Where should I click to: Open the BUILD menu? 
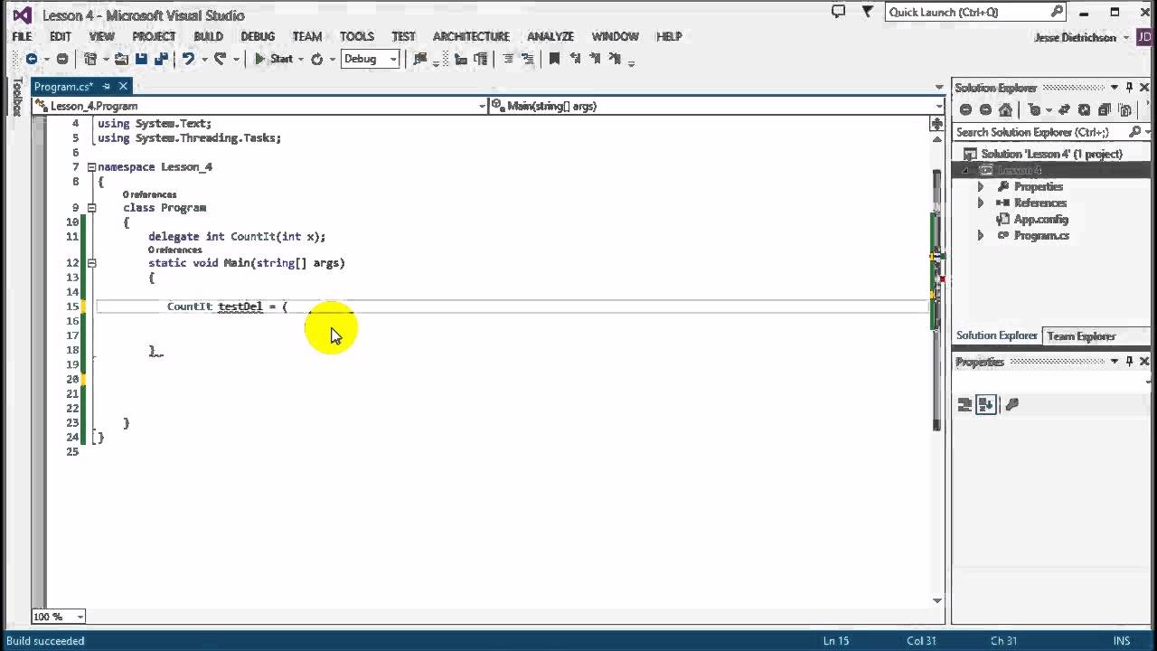(208, 36)
